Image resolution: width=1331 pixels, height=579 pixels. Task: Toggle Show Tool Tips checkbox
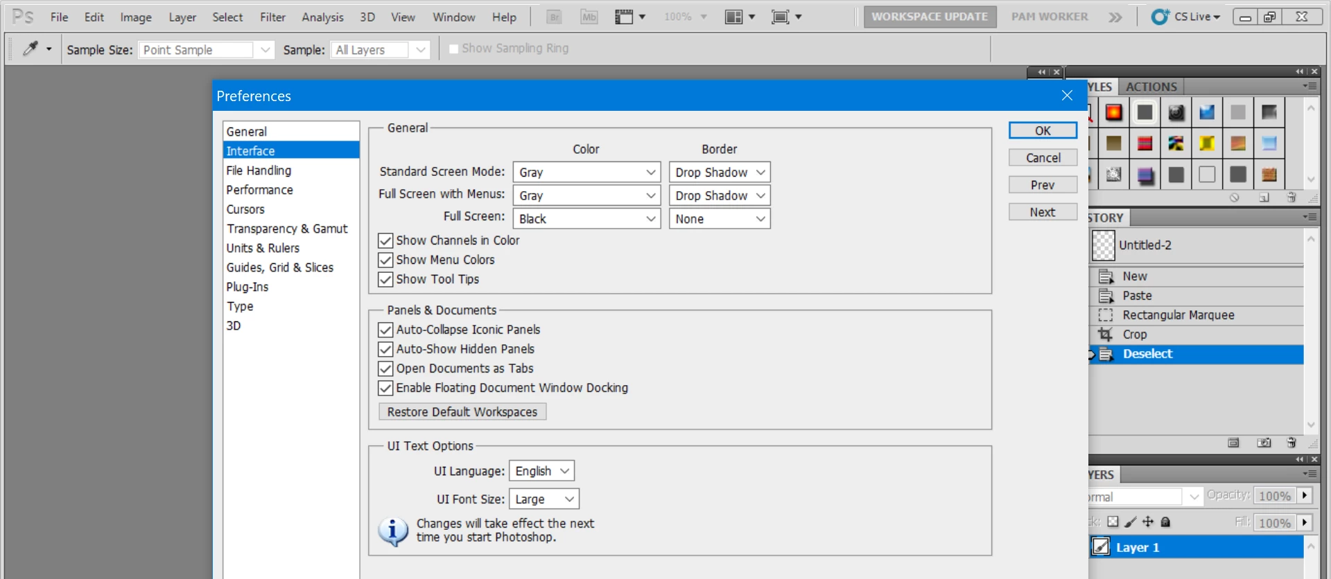click(385, 279)
